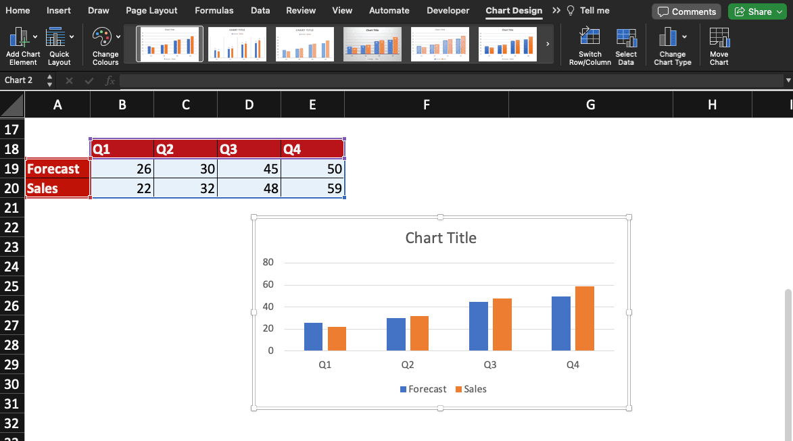Click the Tell me search option
Image resolution: width=793 pixels, height=441 pixels.
click(587, 10)
